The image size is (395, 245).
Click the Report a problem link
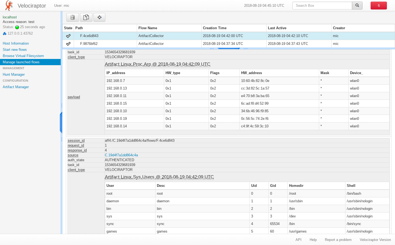pos(338,240)
